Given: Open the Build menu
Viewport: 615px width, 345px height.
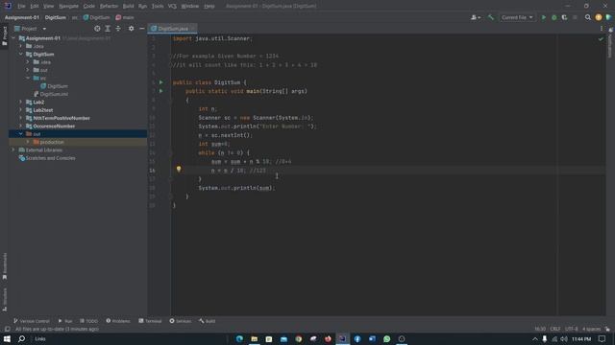Looking at the screenshot, I should point(128,6).
